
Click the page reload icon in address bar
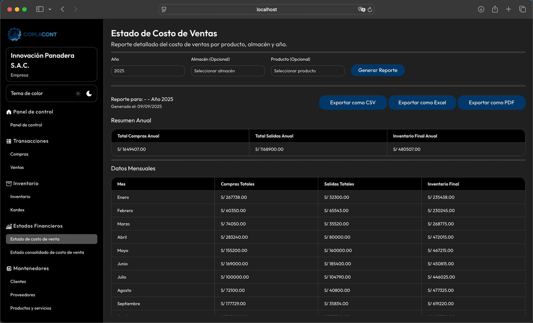(370, 9)
